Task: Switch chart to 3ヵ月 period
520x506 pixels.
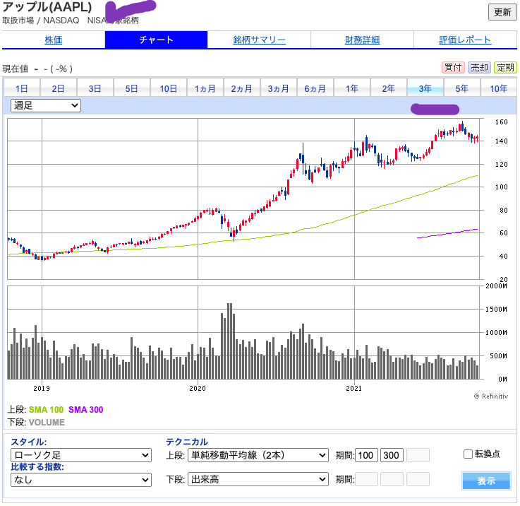Action: 279,88
